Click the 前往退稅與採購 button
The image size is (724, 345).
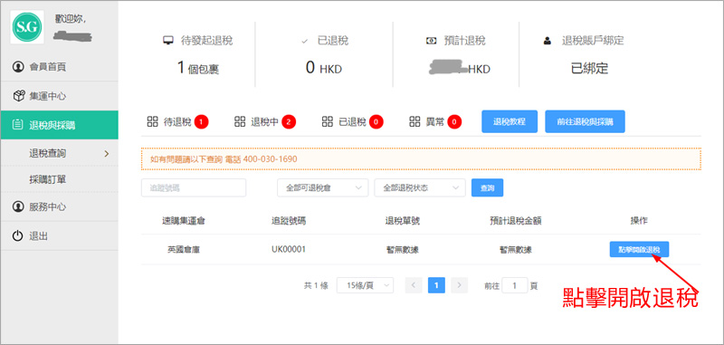(x=585, y=121)
